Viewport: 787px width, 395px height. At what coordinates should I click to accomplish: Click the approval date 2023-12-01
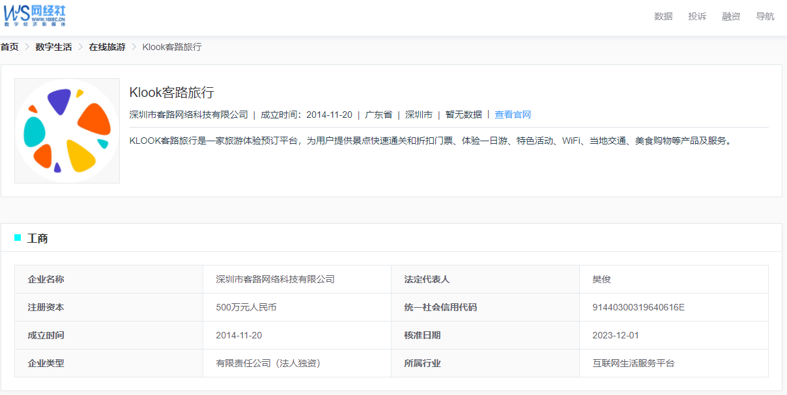click(615, 335)
